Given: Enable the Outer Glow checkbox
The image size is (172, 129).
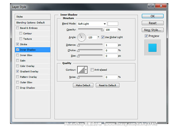Looking at the screenshot, I should click(17, 82).
